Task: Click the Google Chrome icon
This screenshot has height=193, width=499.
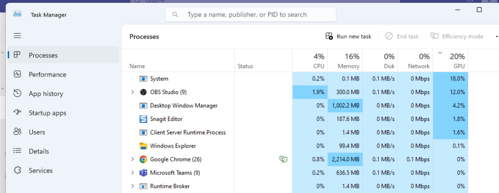Action: [x=144, y=159]
